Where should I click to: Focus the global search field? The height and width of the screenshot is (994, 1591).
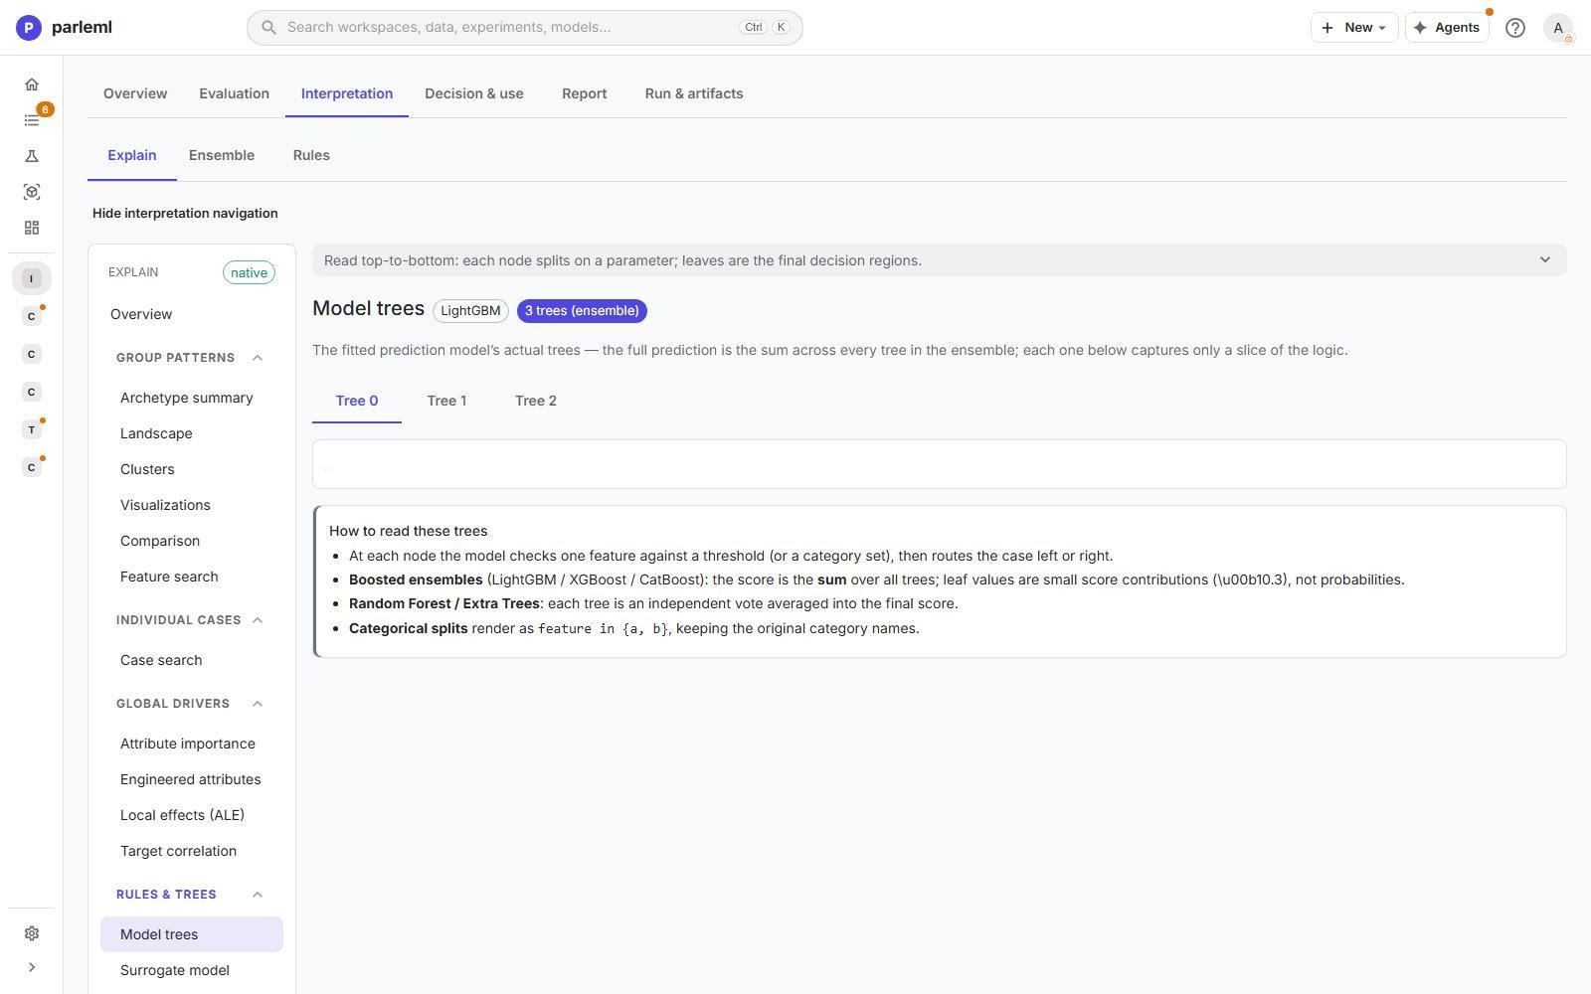(525, 28)
